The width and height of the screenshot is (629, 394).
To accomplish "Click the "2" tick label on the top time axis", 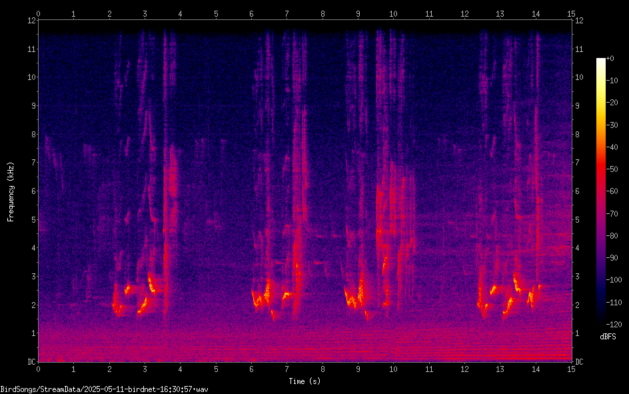I will (109, 14).
